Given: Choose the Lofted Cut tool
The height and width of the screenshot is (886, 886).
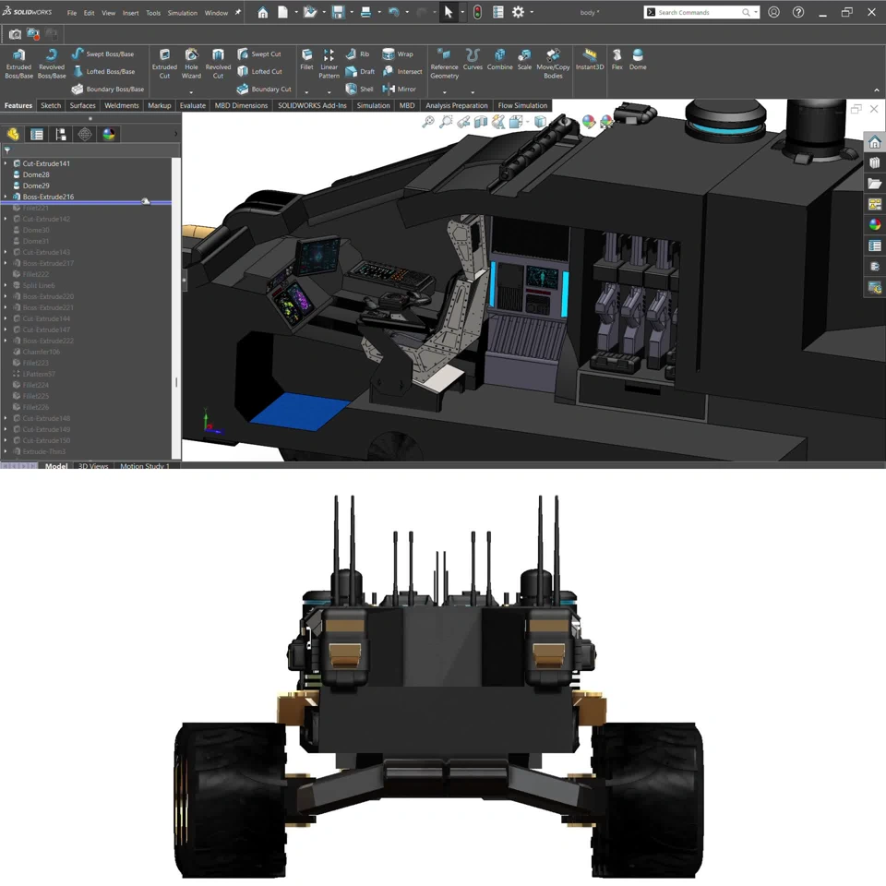Looking at the screenshot, I should point(259,71).
